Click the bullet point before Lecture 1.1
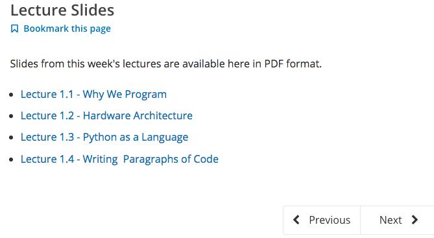 tap(11, 95)
